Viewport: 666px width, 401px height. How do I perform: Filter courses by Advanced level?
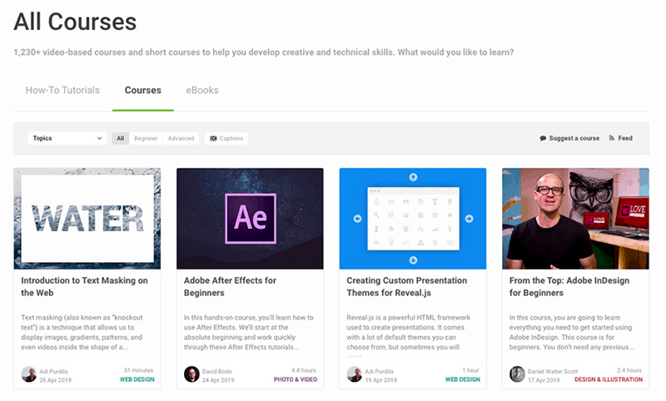pos(181,138)
